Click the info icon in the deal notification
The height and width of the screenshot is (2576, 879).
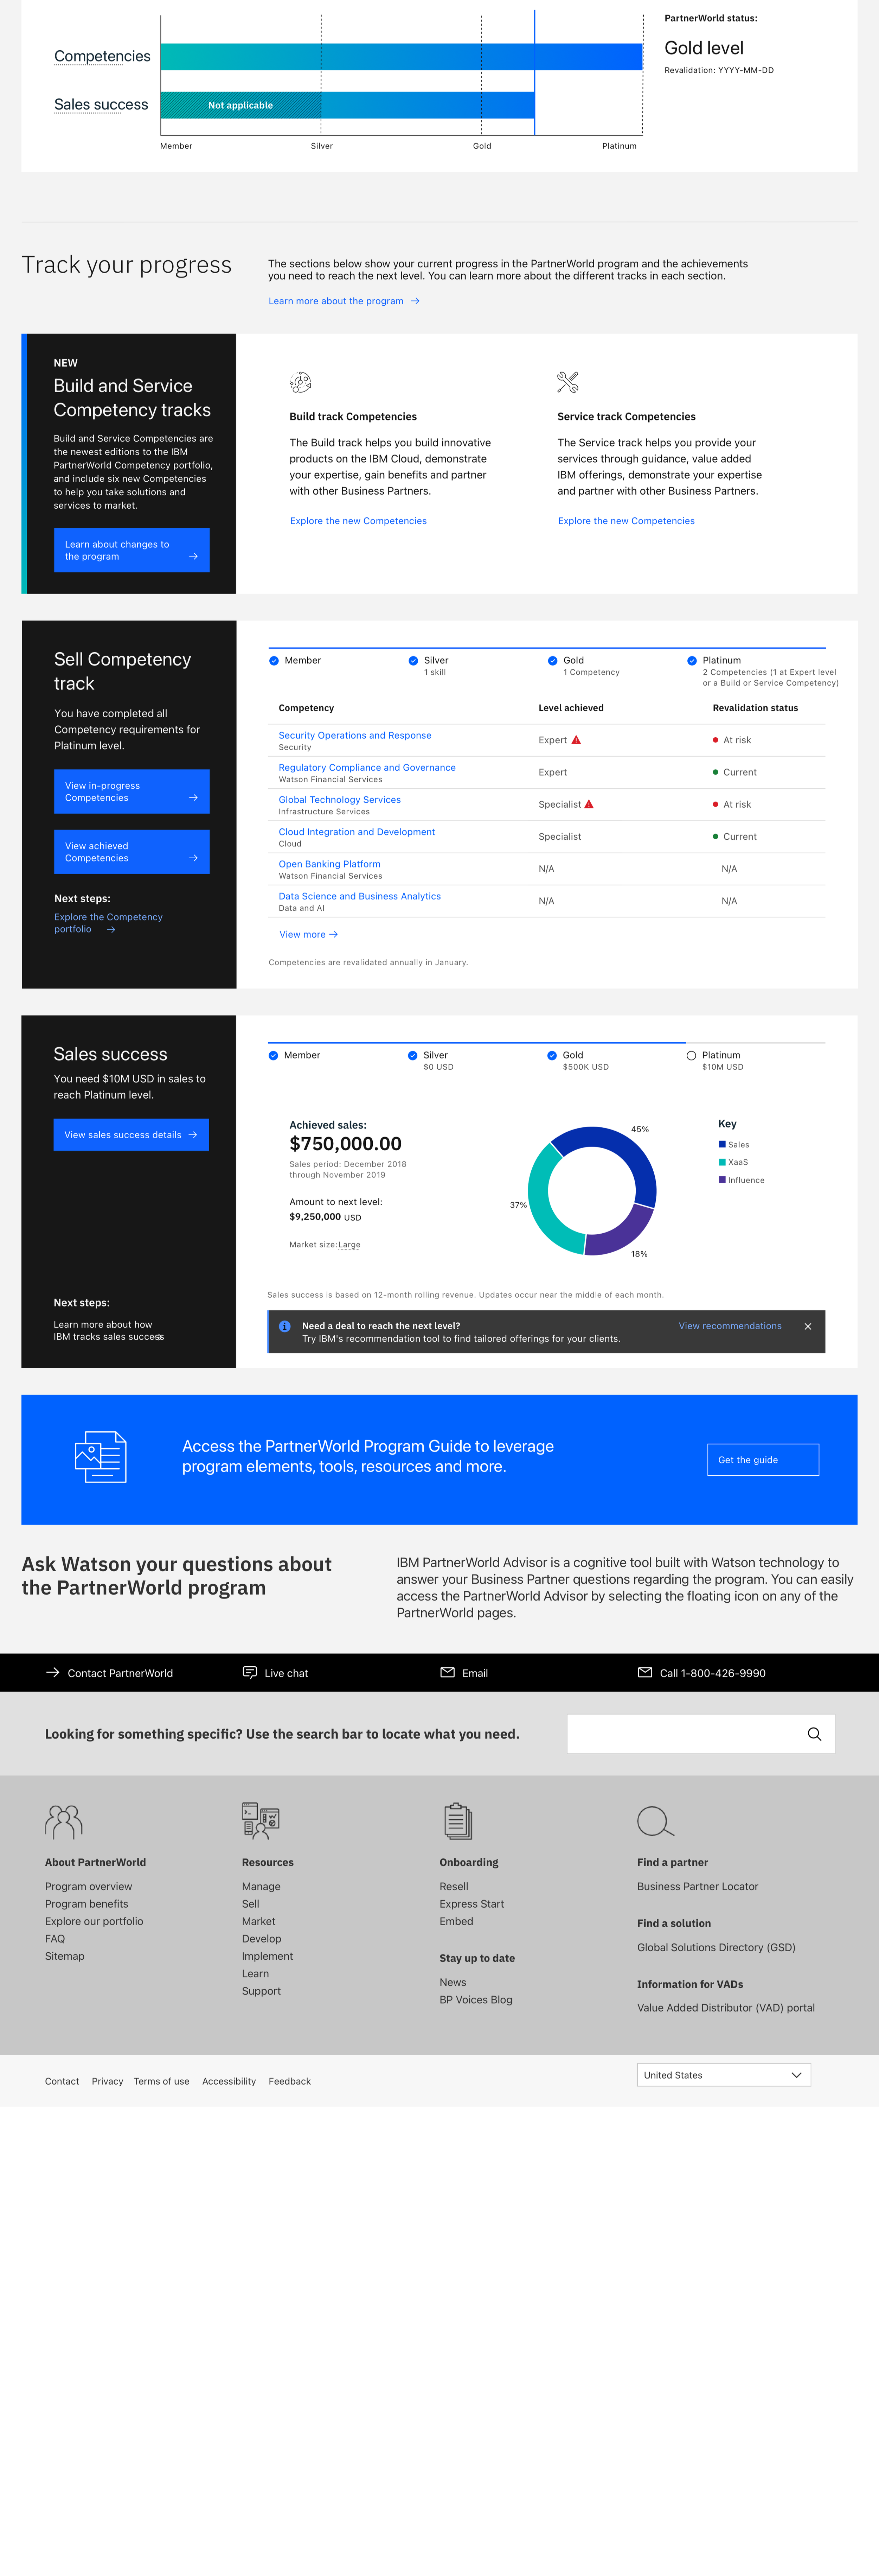(x=285, y=1326)
